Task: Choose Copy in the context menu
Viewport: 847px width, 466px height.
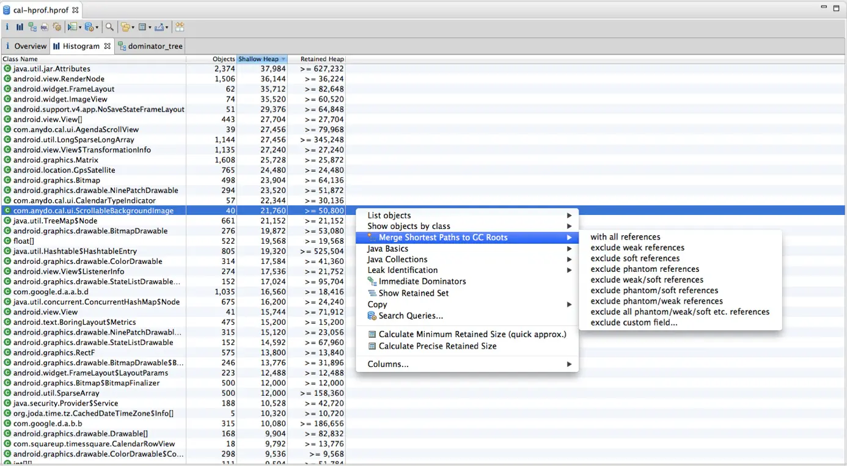Action: (x=467, y=304)
